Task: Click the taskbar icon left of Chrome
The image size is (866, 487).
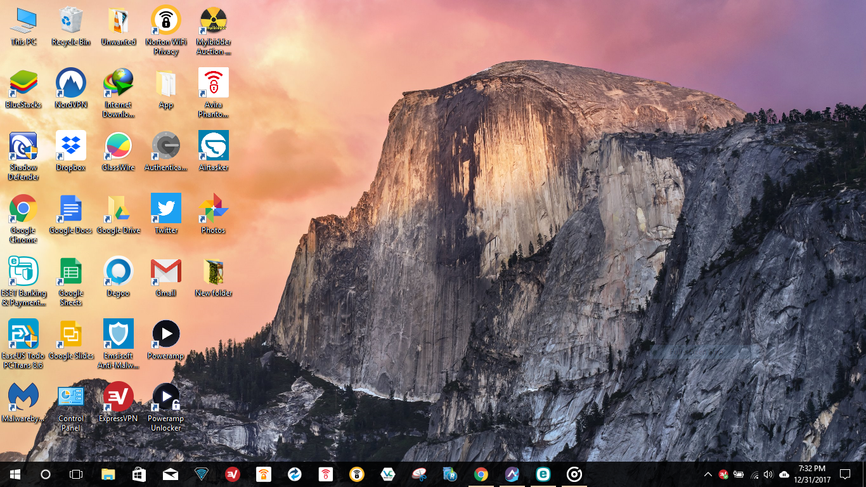Action: 450,474
